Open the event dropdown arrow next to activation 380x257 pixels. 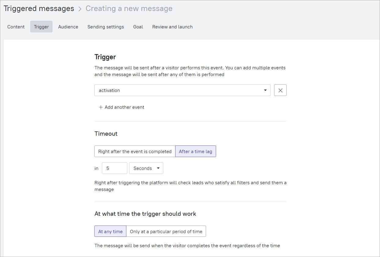pos(265,90)
